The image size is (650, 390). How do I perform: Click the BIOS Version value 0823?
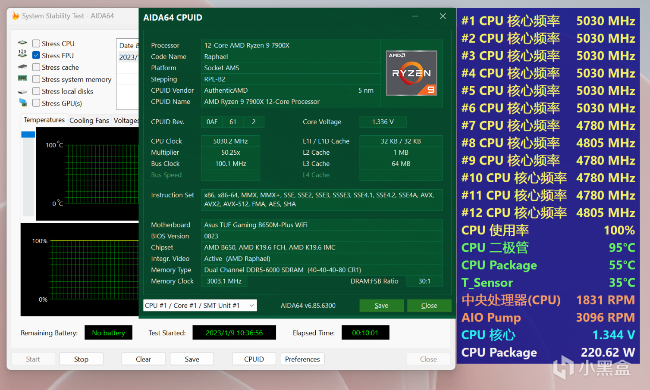tap(322, 236)
